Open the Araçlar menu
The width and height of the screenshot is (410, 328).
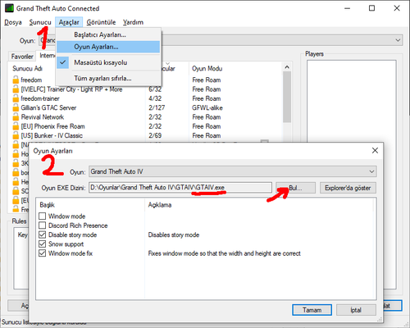pyautogui.click(x=69, y=22)
